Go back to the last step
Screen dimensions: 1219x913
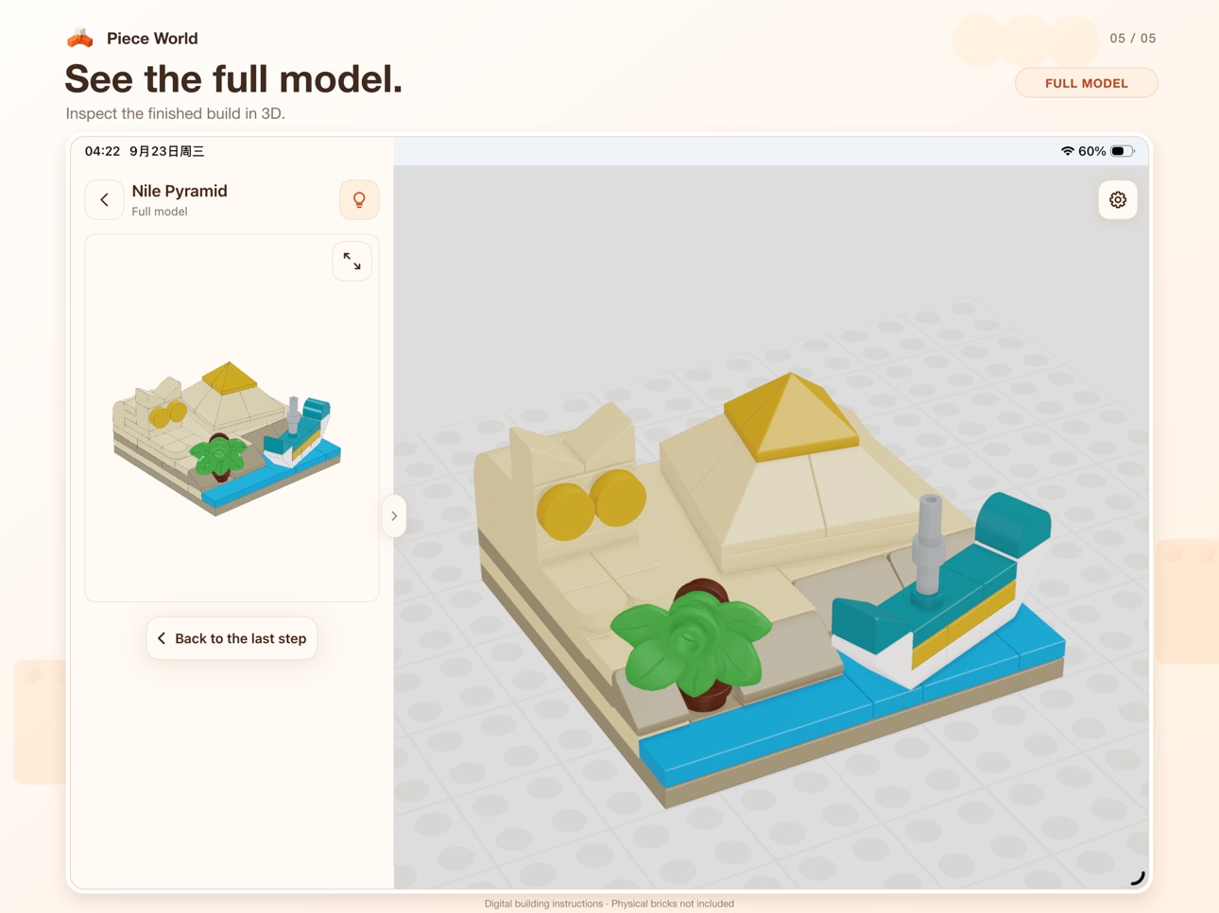(x=232, y=638)
